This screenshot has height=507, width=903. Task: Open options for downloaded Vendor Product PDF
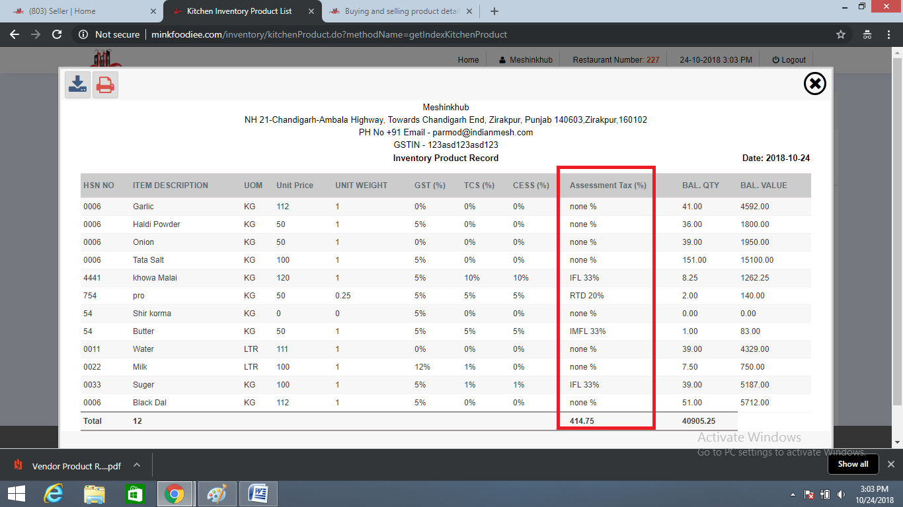tap(137, 465)
